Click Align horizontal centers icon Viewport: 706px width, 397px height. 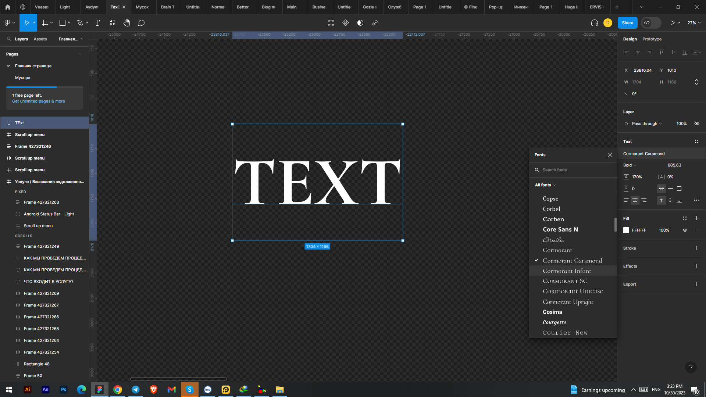point(638,52)
